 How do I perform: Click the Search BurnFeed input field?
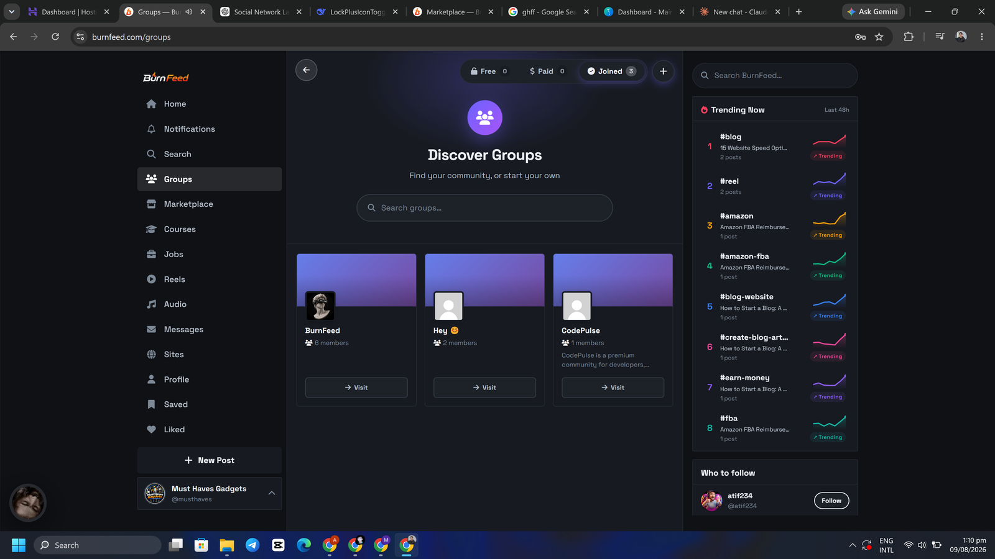[775, 75]
